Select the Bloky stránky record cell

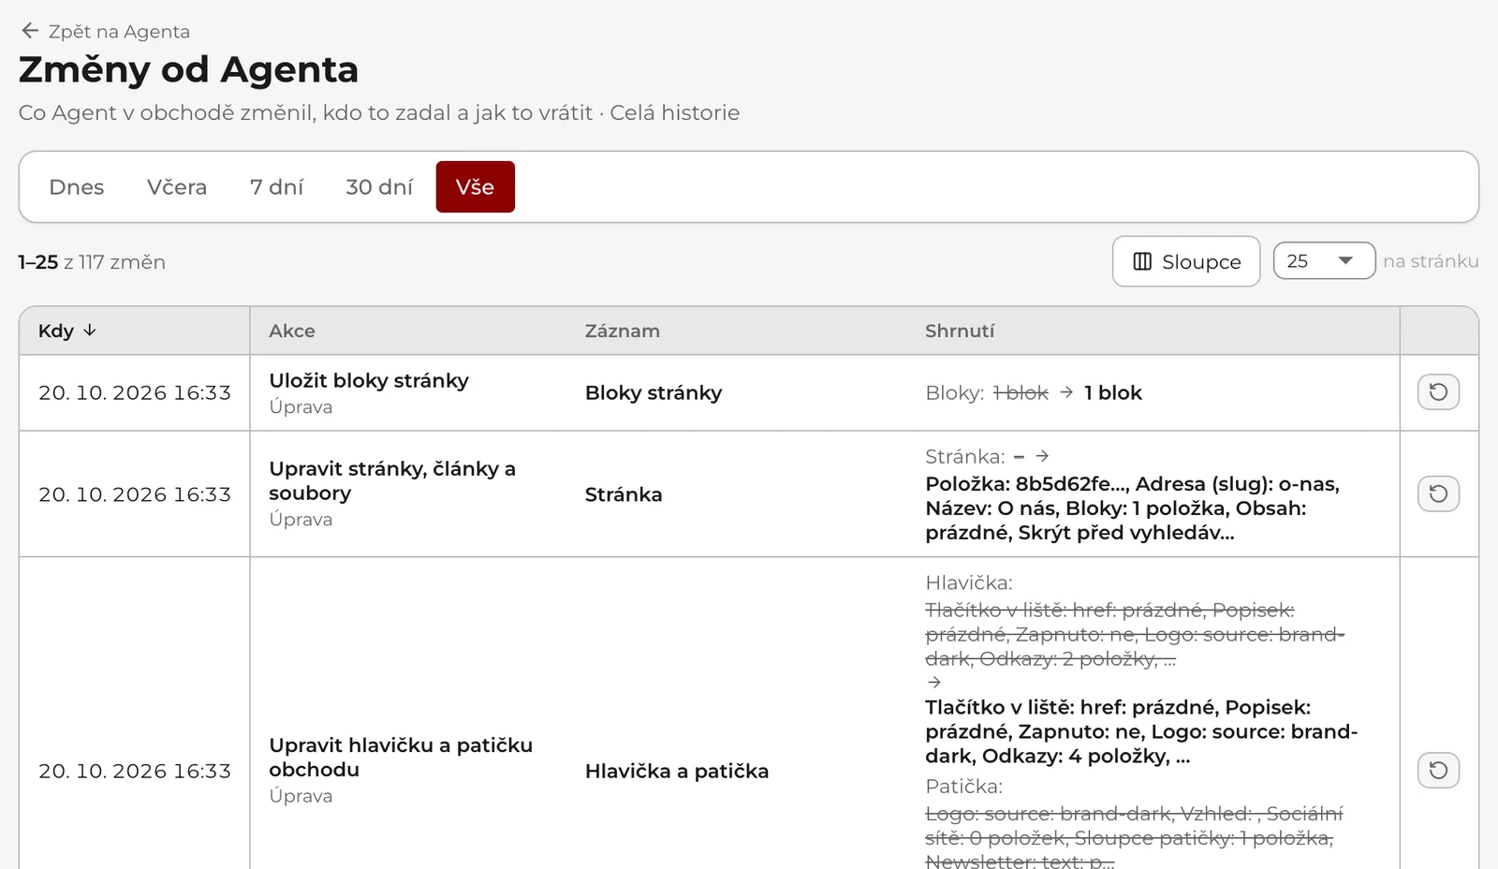pos(654,392)
